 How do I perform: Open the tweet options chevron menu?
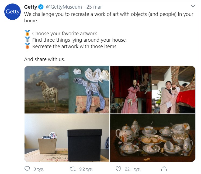pyautogui.click(x=193, y=6)
